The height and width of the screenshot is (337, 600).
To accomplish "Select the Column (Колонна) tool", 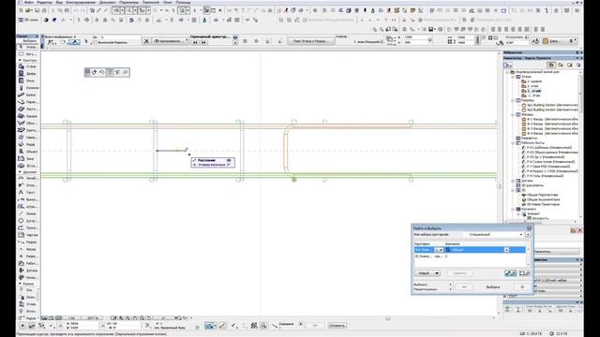I will (27, 88).
